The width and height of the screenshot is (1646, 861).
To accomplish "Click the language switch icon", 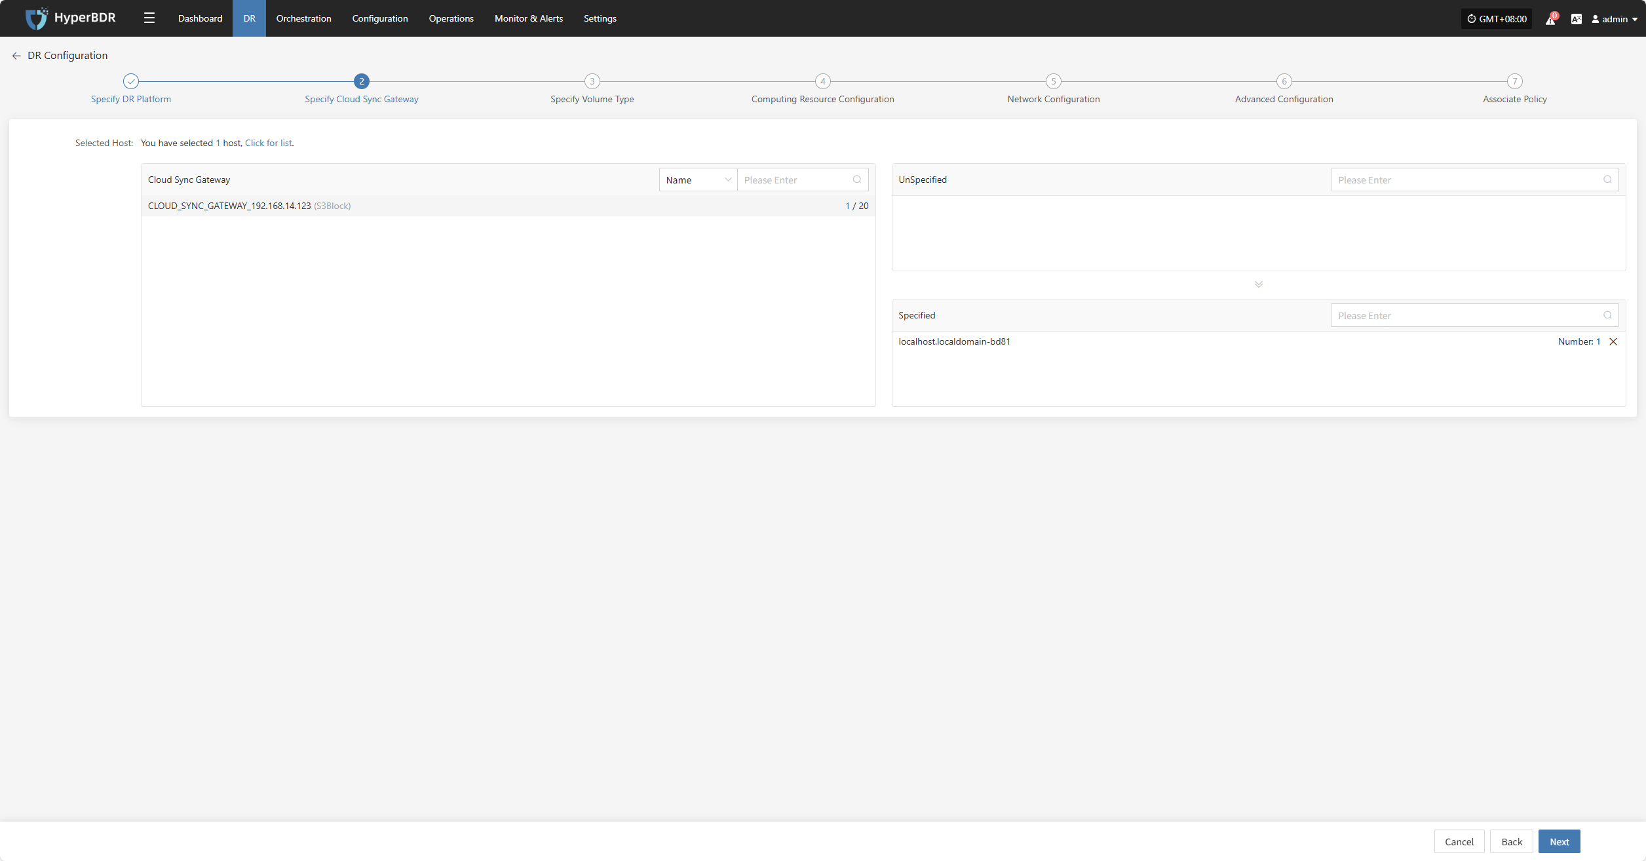I will tap(1576, 19).
